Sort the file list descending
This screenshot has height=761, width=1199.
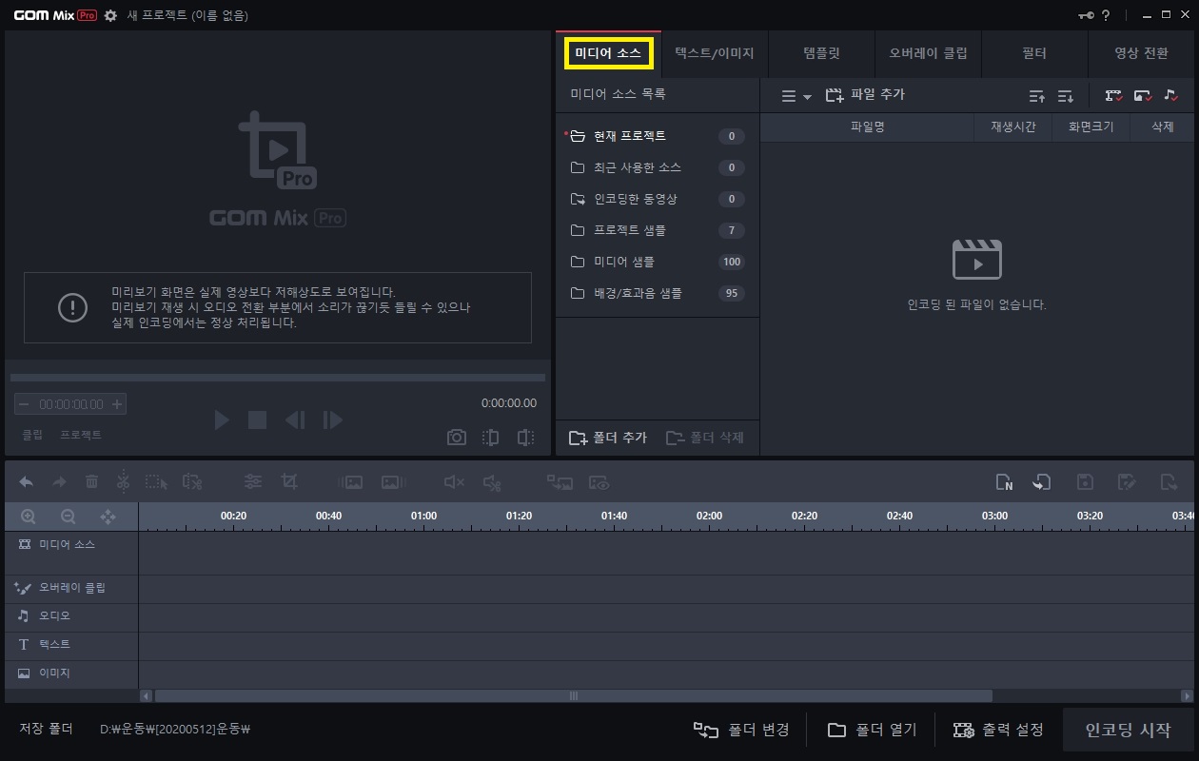point(1066,96)
